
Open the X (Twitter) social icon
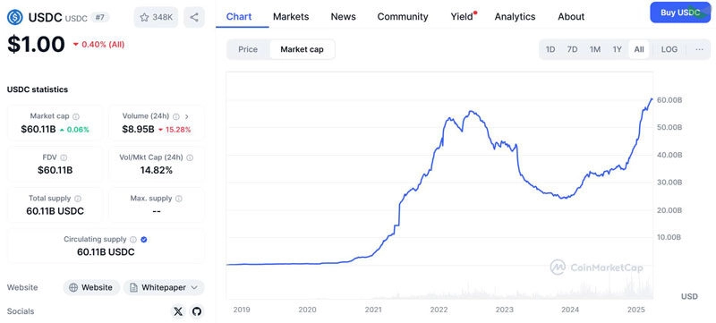(178, 311)
